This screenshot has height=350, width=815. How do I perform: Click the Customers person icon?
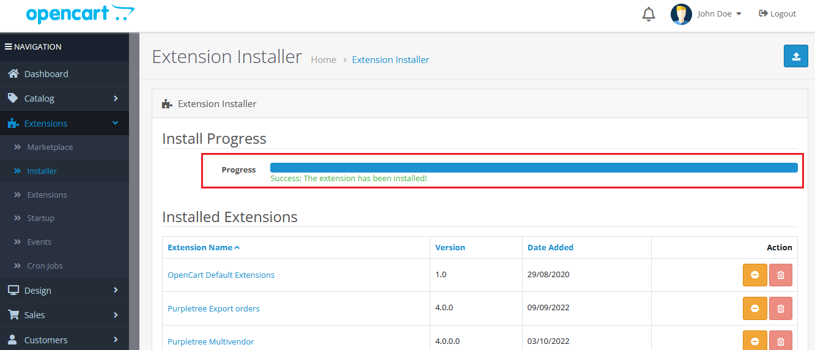point(13,339)
